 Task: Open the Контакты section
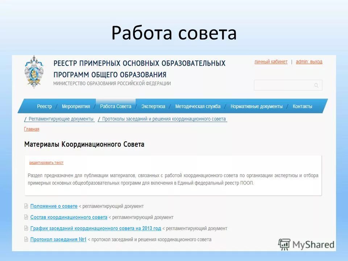[x=303, y=106]
